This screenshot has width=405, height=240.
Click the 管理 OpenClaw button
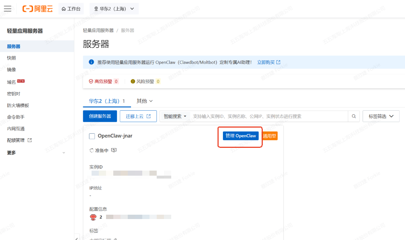click(240, 136)
